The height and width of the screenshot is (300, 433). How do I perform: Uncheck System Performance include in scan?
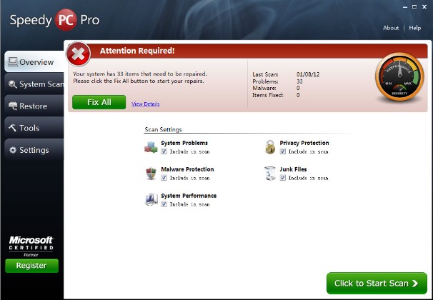164,204
